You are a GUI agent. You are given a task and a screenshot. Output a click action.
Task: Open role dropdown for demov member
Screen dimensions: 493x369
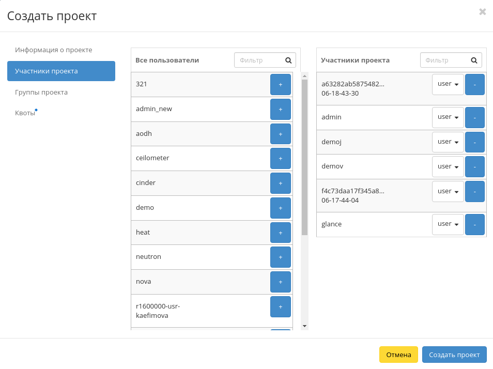pos(448,166)
